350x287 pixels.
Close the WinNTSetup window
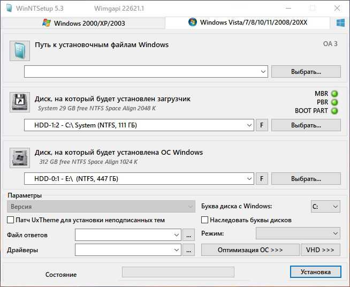pyautogui.click(x=337, y=8)
